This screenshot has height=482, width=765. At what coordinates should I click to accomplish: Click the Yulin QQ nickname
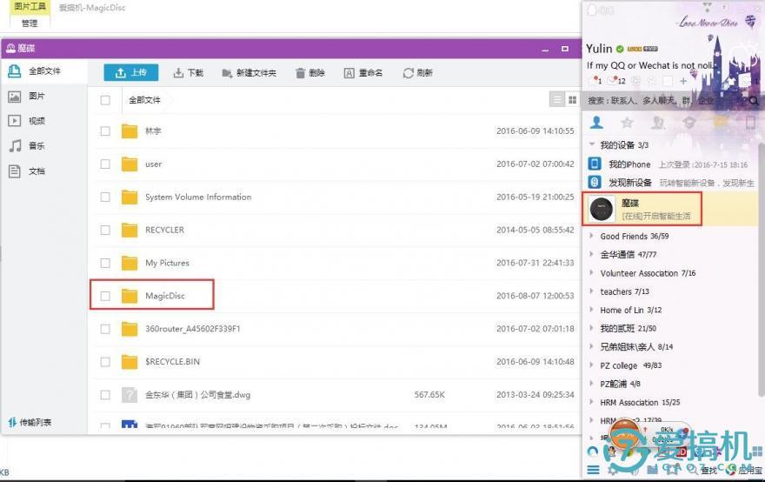[599, 49]
